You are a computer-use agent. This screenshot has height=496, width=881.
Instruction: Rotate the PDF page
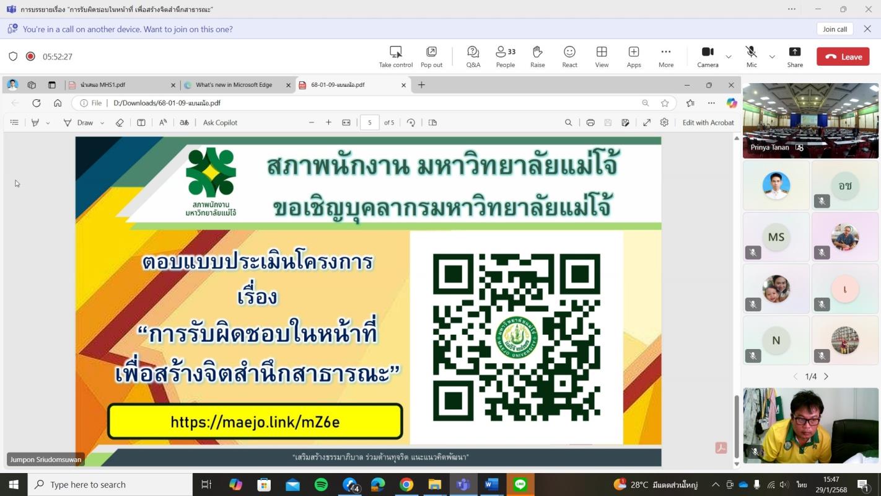click(x=411, y=123)
